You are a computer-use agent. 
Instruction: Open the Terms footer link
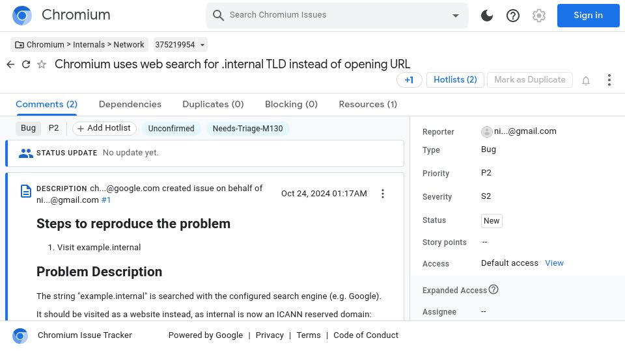click(x=309, y=335)
